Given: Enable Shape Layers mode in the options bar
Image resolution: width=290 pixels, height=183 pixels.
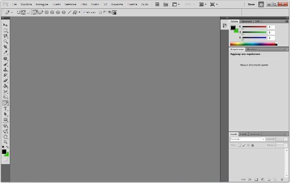Looking at the screenshot, I should tap(18, 13).
